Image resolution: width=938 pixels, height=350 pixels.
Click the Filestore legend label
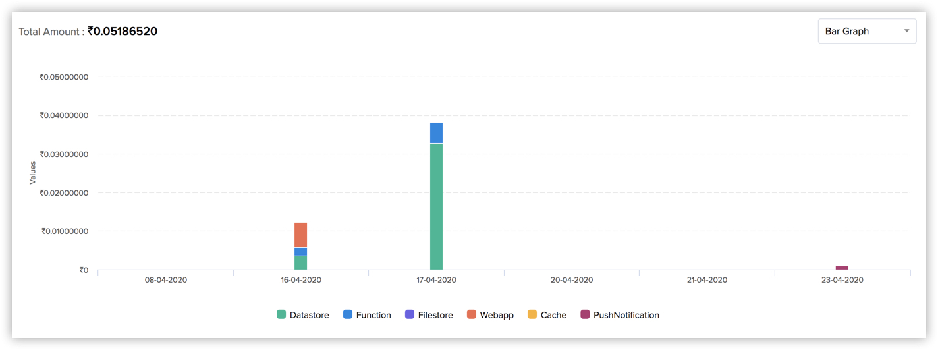[435, 315]
